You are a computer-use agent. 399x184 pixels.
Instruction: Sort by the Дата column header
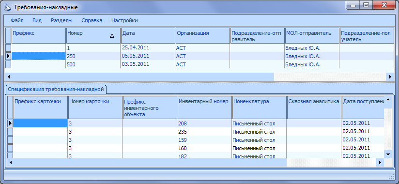click(x=148, y=35)
